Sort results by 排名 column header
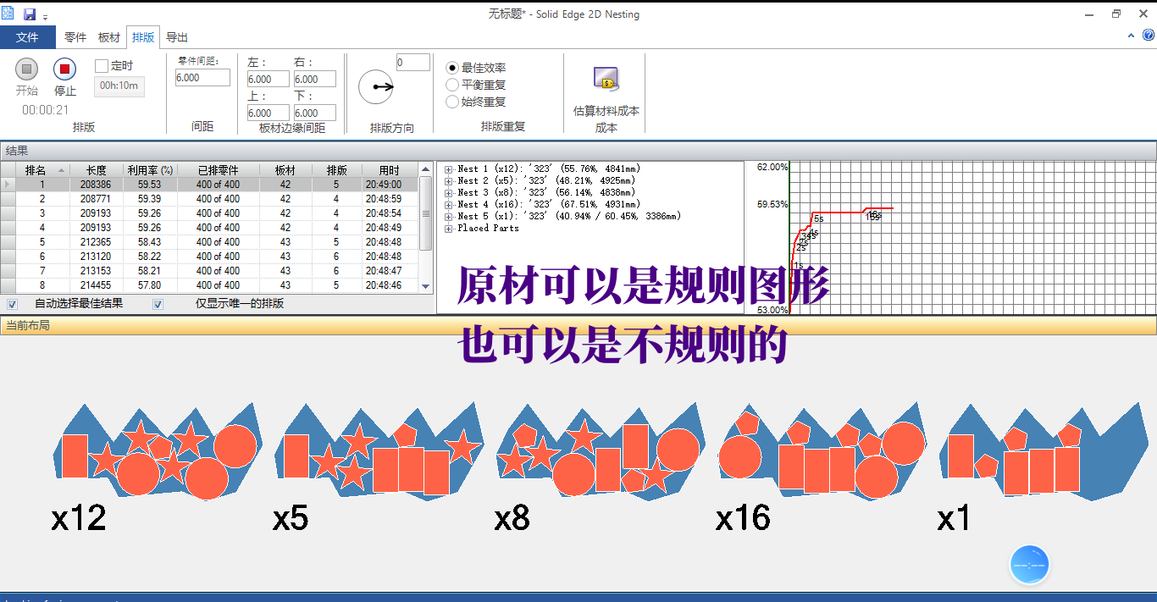The width and height of the screenshot is (1157, 602). [42, 170]
